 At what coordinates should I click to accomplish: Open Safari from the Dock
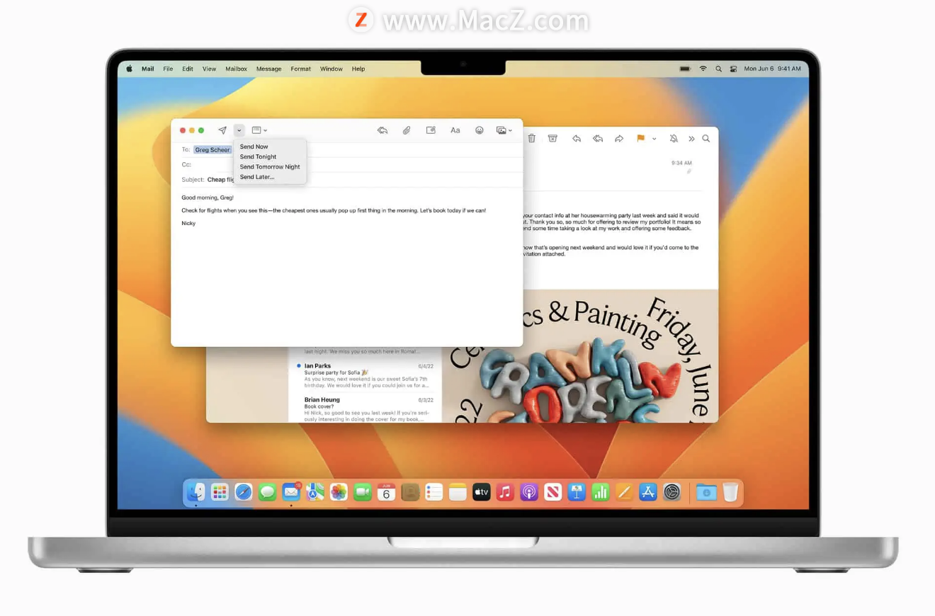[x=243, y=491]
